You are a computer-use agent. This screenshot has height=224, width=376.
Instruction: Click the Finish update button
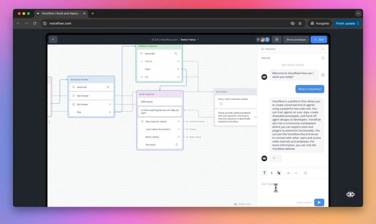347,23
